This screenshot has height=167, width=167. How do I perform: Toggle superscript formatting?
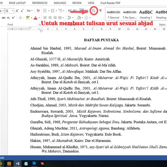tap(13, 18)
